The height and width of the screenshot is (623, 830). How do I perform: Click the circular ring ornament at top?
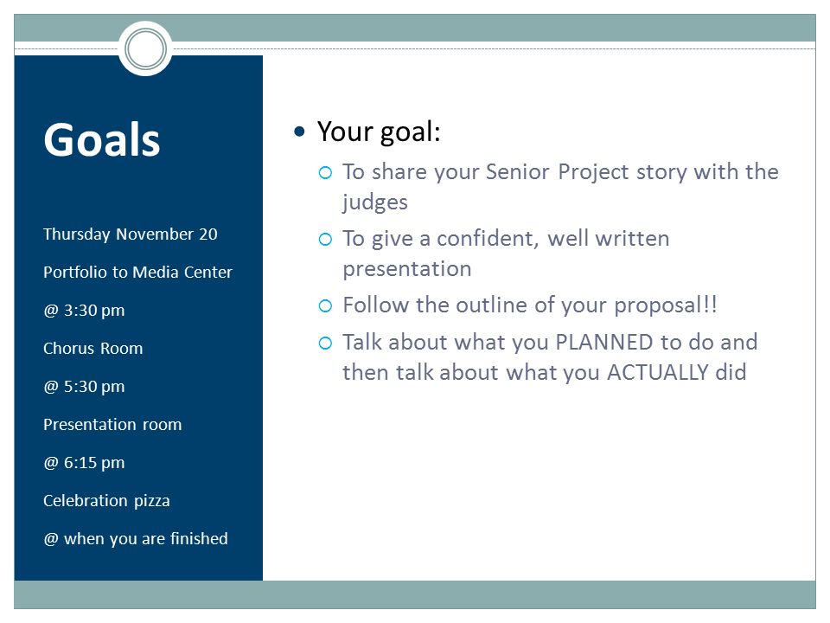(x=145, y=48)
